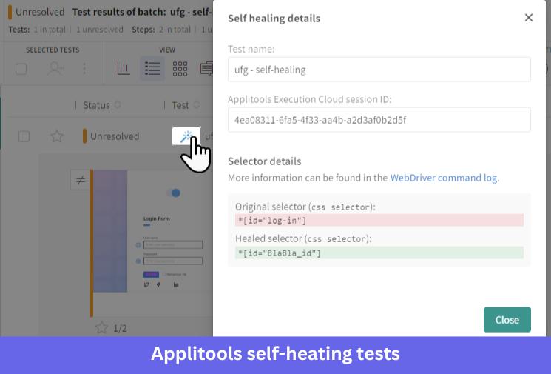Click the '1 unresolved' tests summary text
551x374 pixels.
99,30
